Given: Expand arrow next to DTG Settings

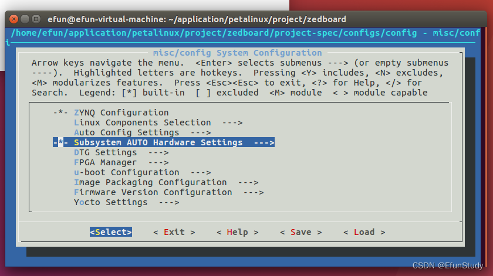Looking at the screenshot, I should pyautogui.click(x=158, y=152).
